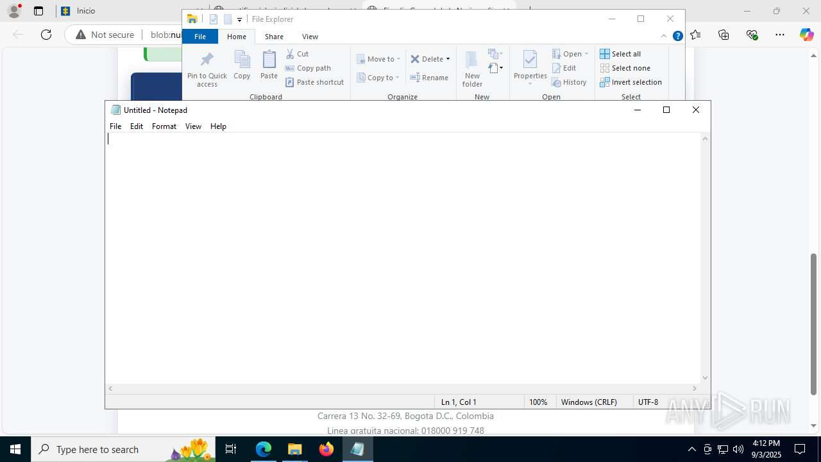Image resolution: width=821 pixels, height=462 pixels.
Task: Open the Notepad Help menu
Action: click(218, 126)
